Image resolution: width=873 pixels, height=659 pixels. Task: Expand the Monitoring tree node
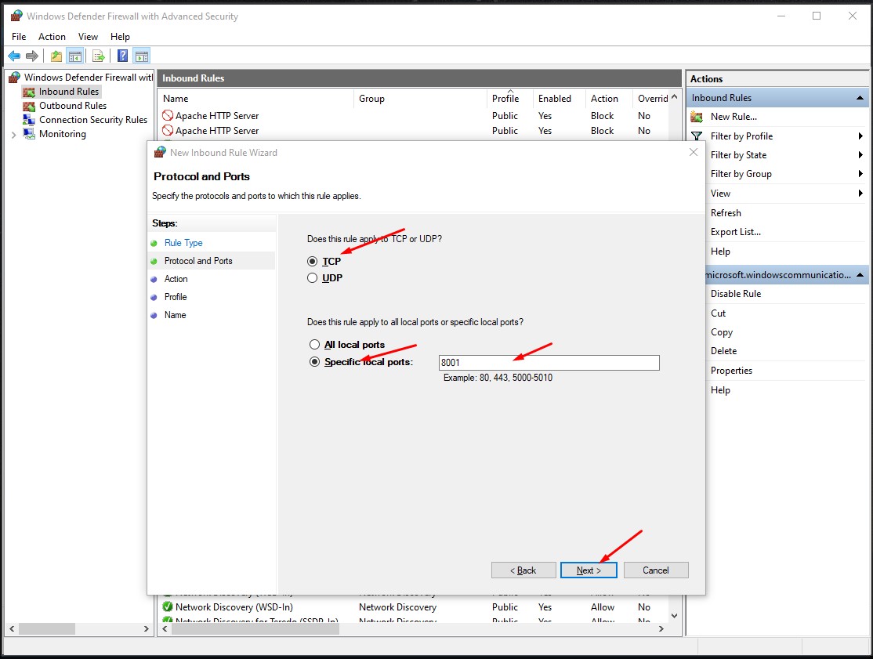pos(13,135)
